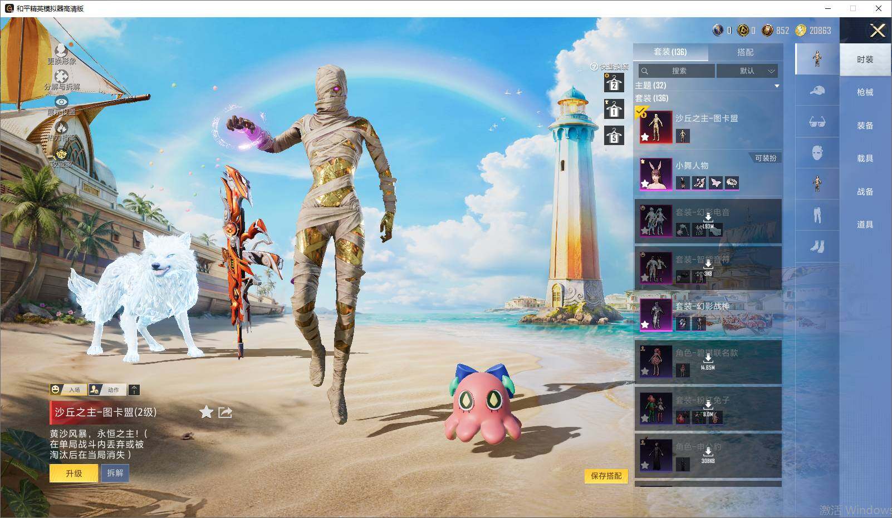The image size is (892, 518).
Task: Share the 沙丘之主-图卡盟 outfit
Action: 225,412
